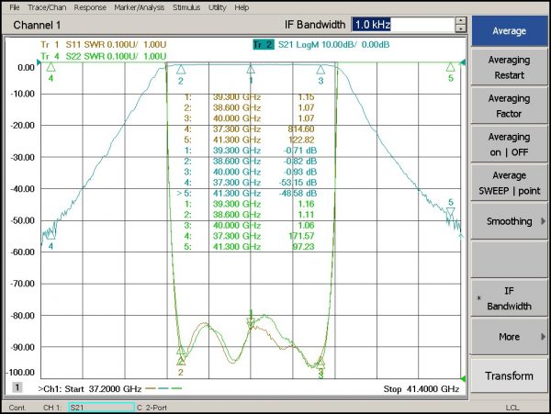Click blue marker 3 triangle near top
Screen dimensions: 551x414
tap(320, 70)
